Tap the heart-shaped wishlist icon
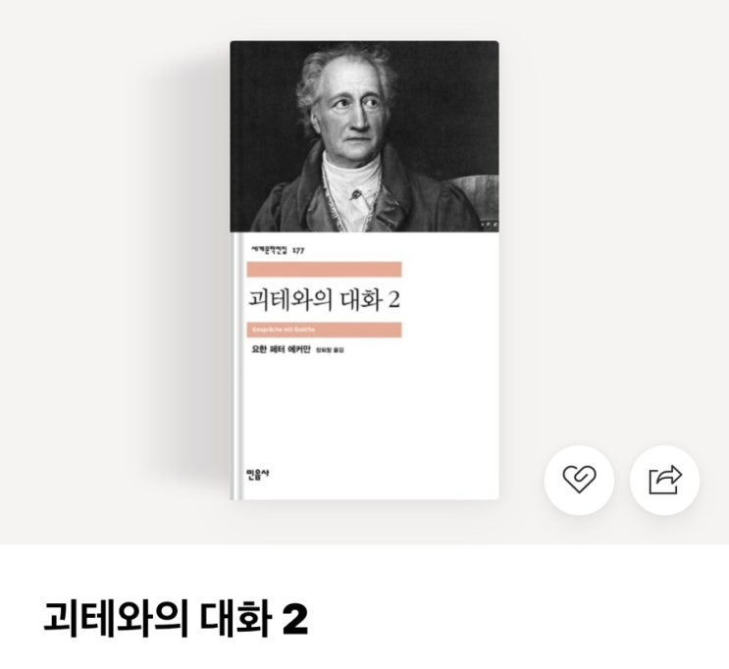The width and height of the screenshot is (729, 669). [x=579, y=480]
